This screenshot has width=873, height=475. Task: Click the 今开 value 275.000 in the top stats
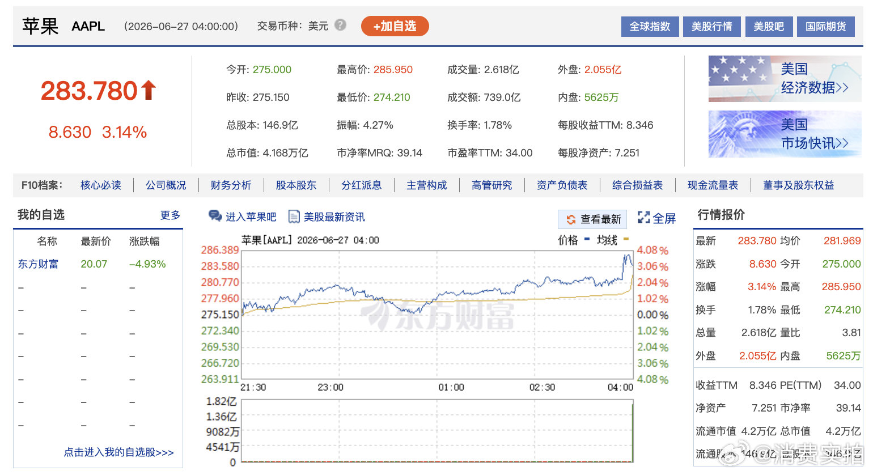272,70
